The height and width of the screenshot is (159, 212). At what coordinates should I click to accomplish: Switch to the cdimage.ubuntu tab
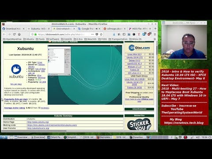point(115,29)
